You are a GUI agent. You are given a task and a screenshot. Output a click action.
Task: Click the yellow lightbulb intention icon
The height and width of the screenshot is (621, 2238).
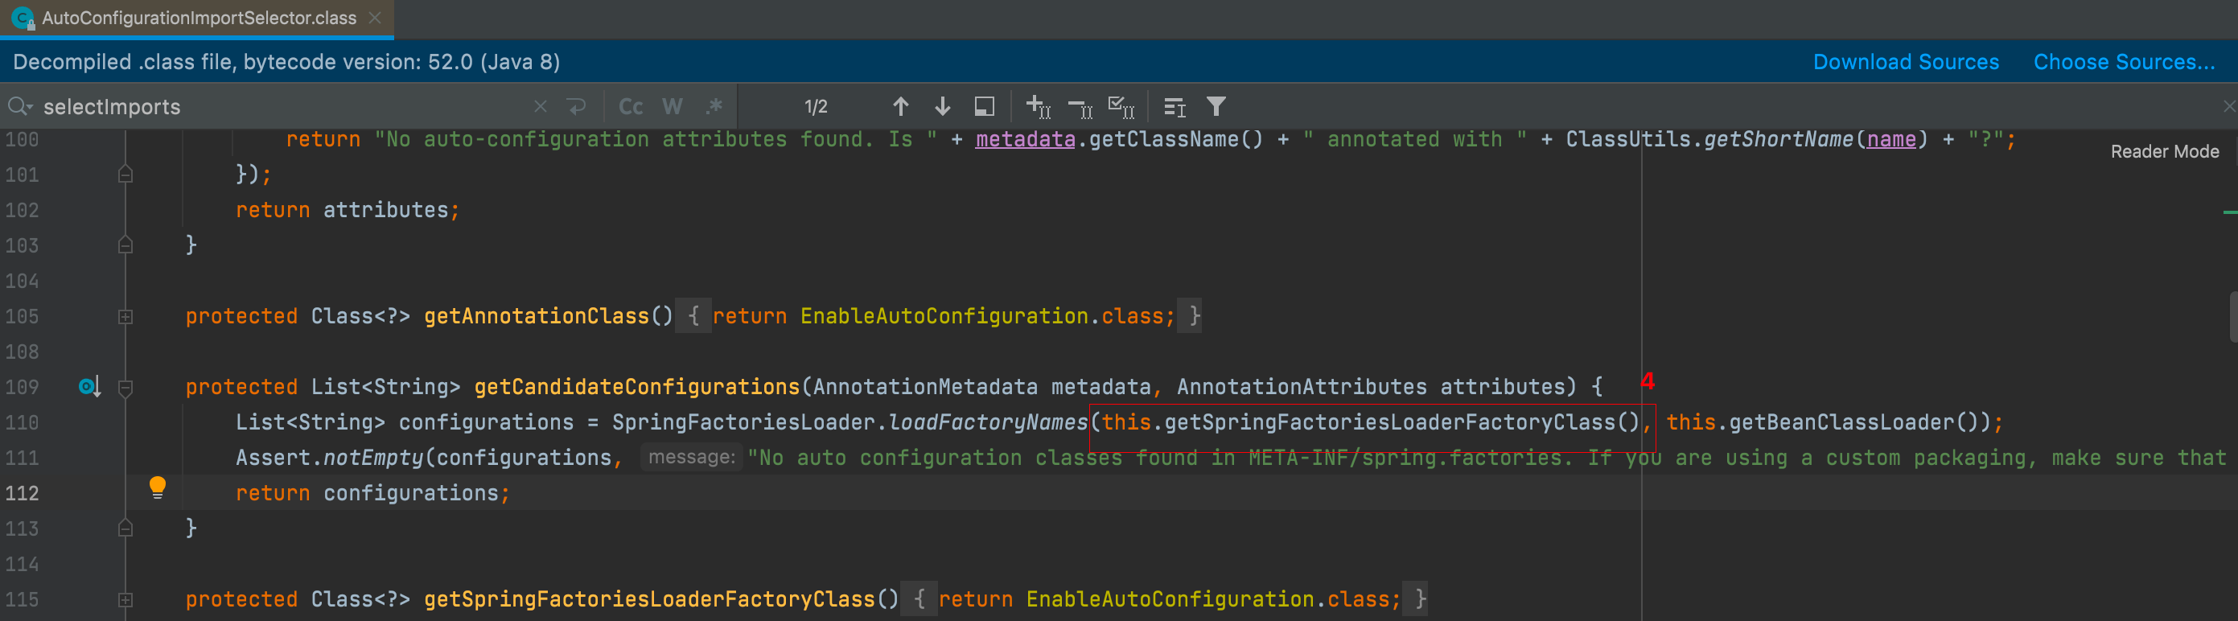(157, 487)
